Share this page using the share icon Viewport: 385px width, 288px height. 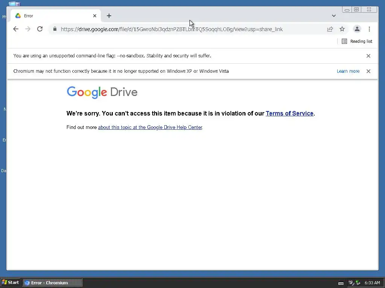(x=330, y=29)
